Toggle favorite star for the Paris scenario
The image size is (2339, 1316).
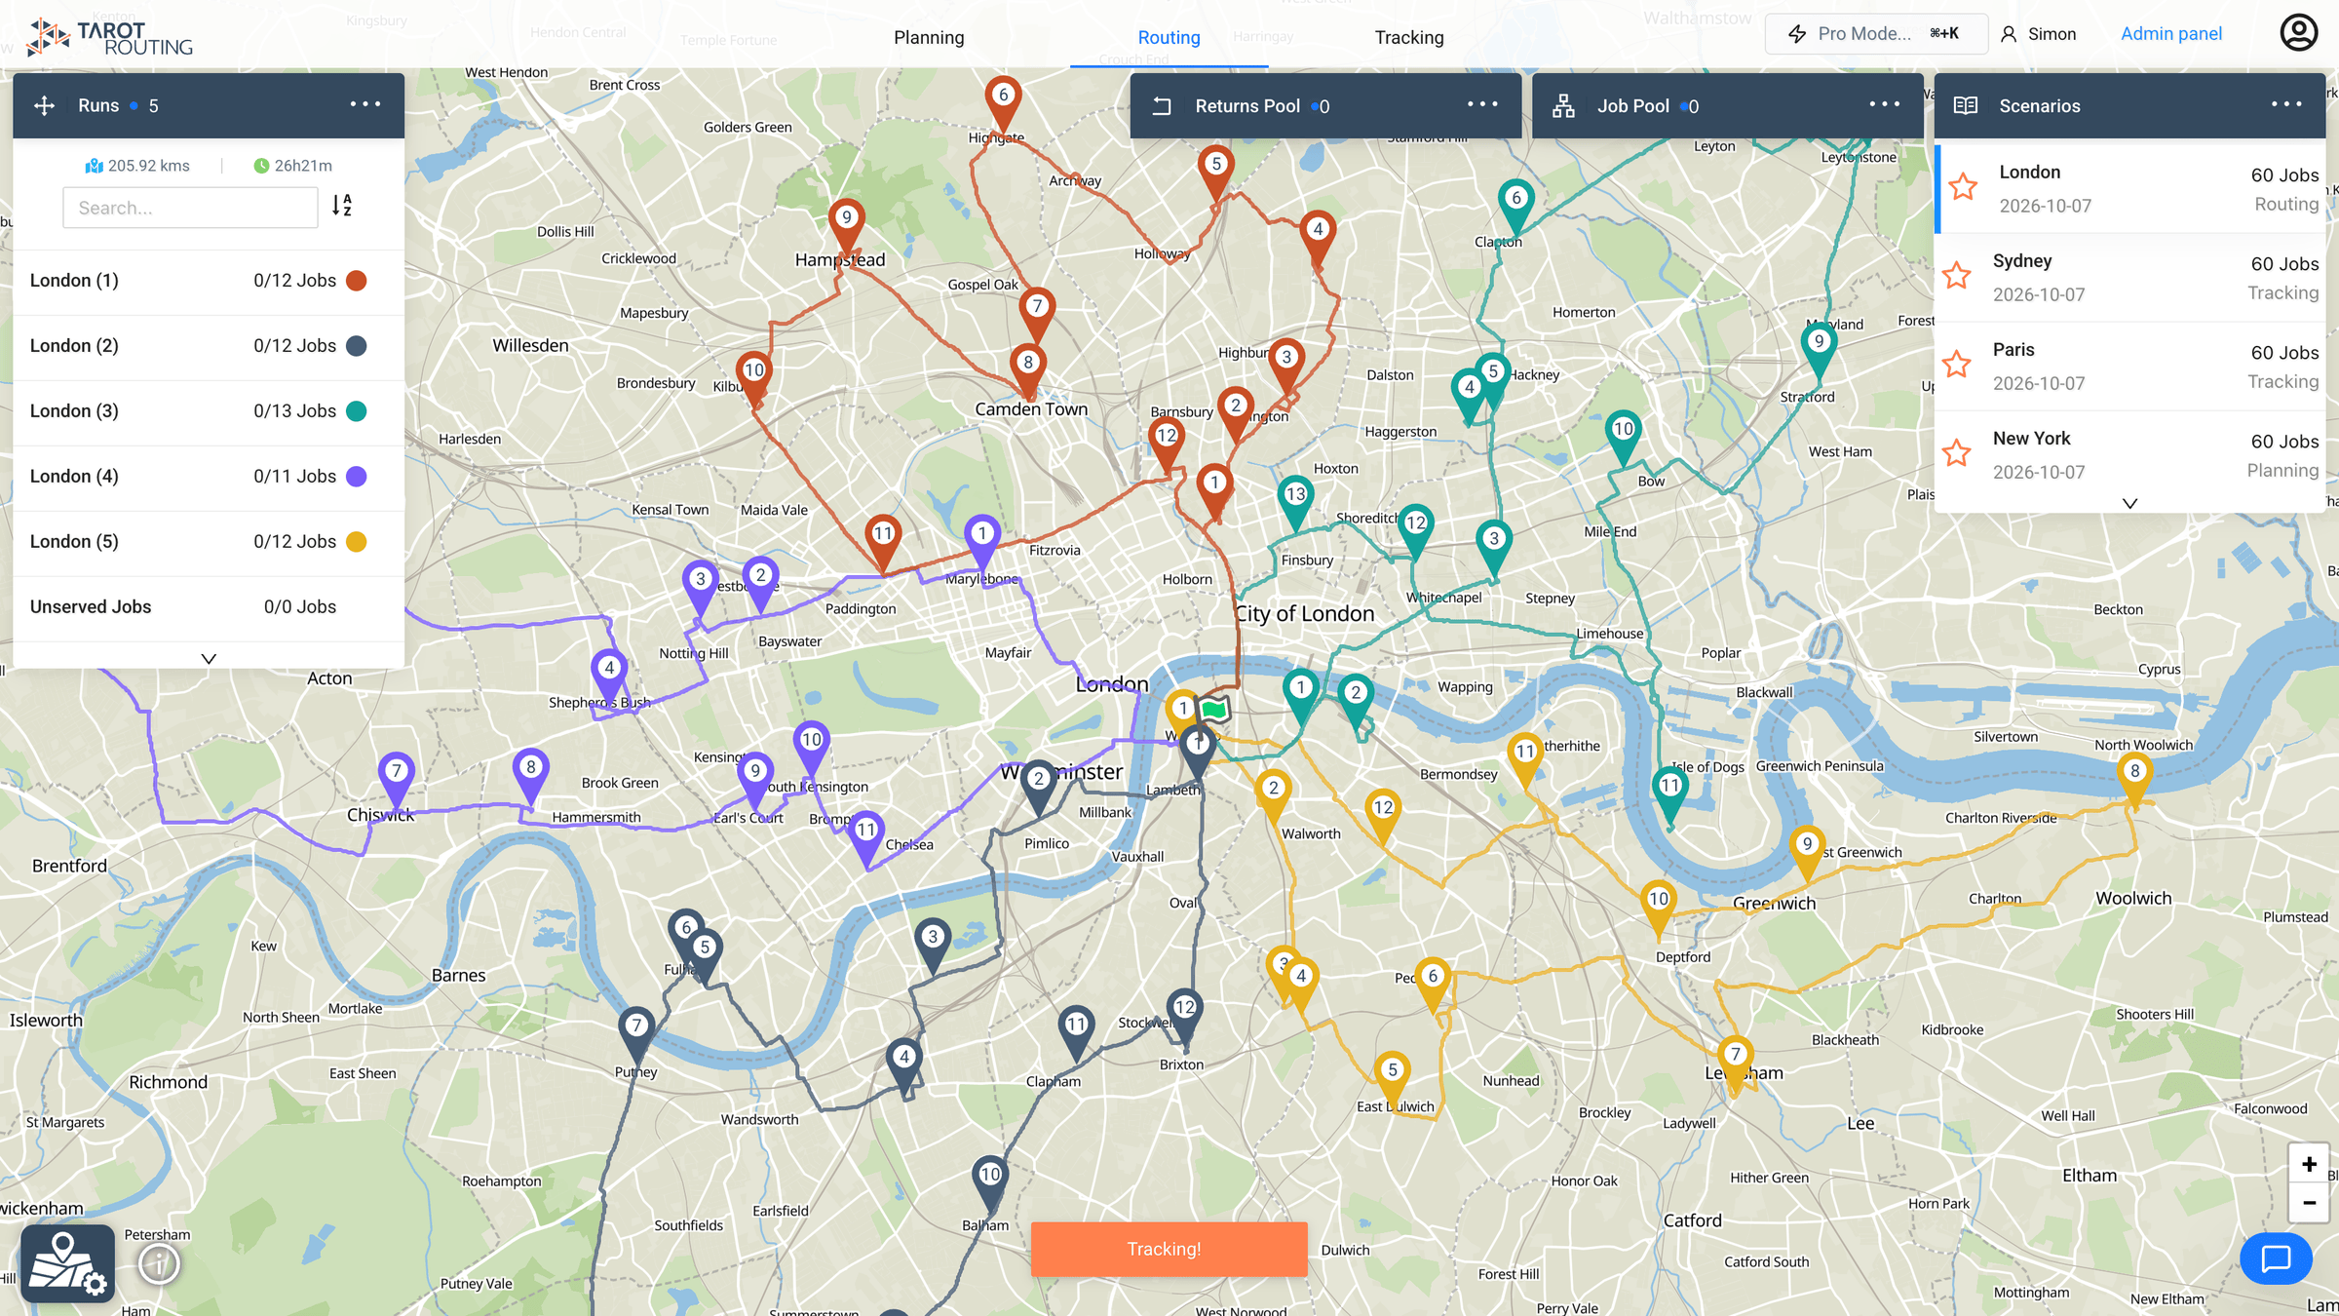(1956, 364)
